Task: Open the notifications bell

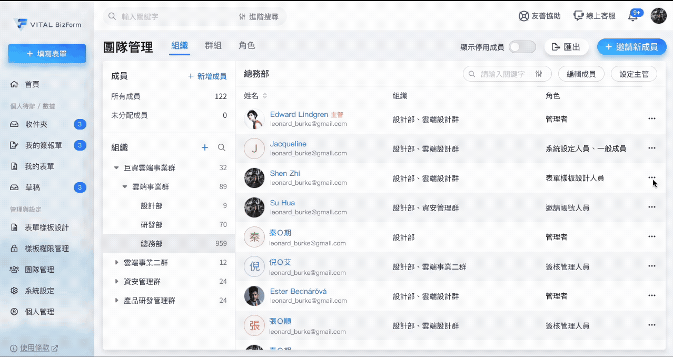Action: click(634, 16)
